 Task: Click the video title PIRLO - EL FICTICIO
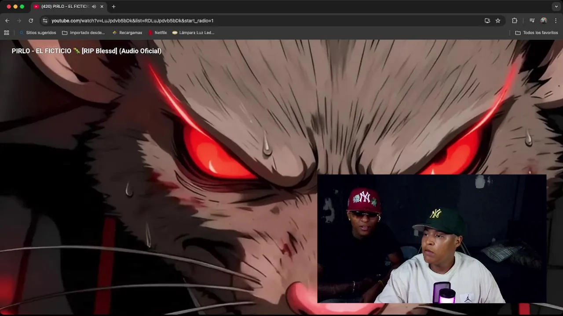coord(87,51)
